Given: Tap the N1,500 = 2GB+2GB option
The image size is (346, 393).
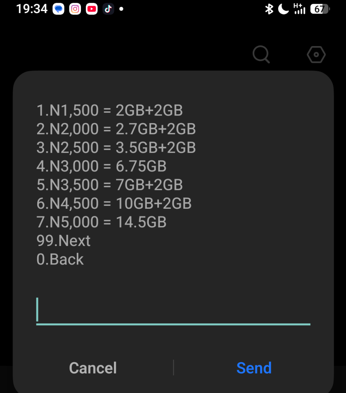Looking at the screenshot, I should click(x=110, y=111).
